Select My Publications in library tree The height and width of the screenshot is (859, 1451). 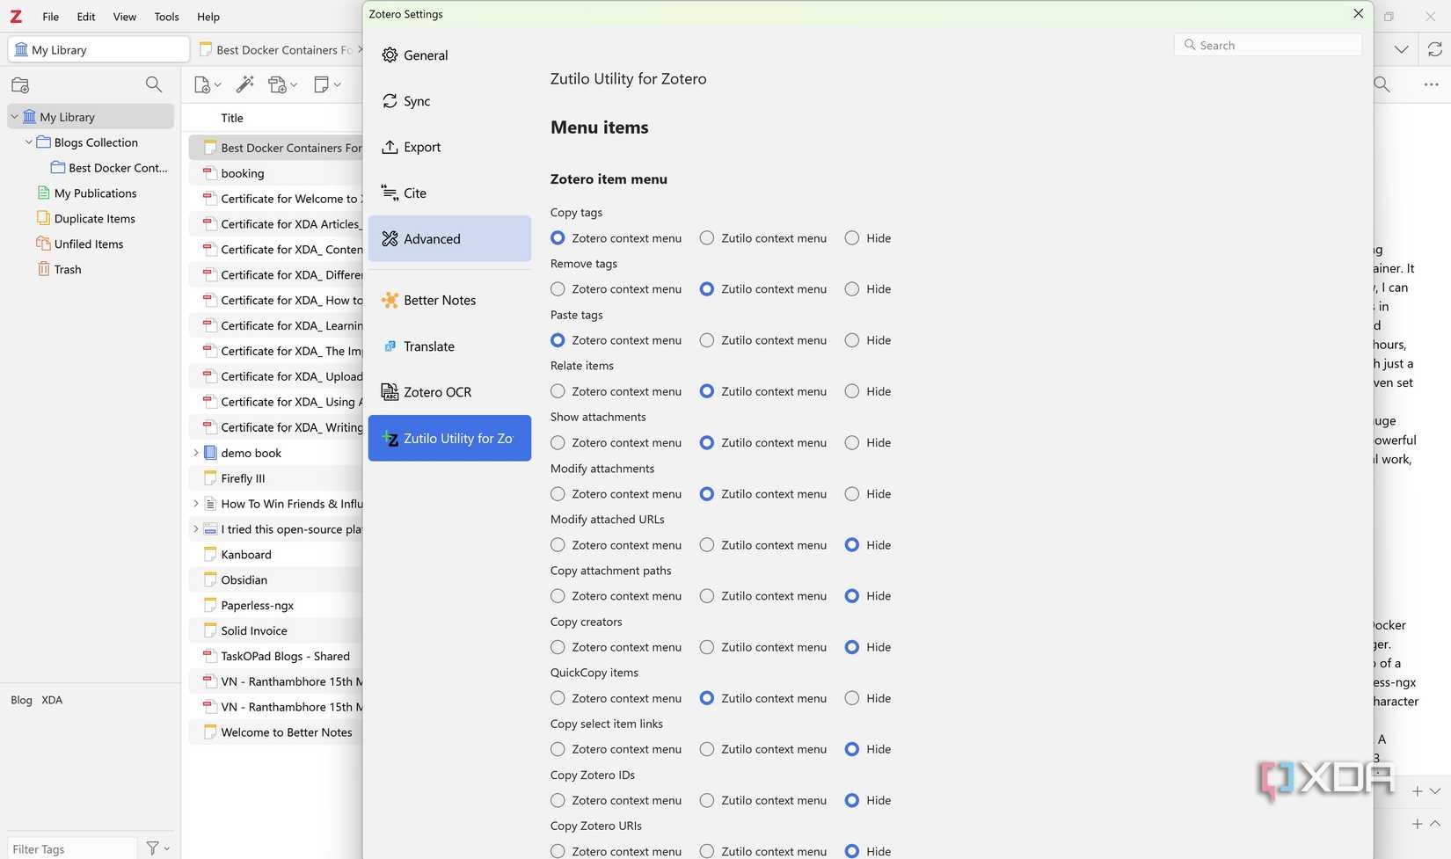[95, 193]
